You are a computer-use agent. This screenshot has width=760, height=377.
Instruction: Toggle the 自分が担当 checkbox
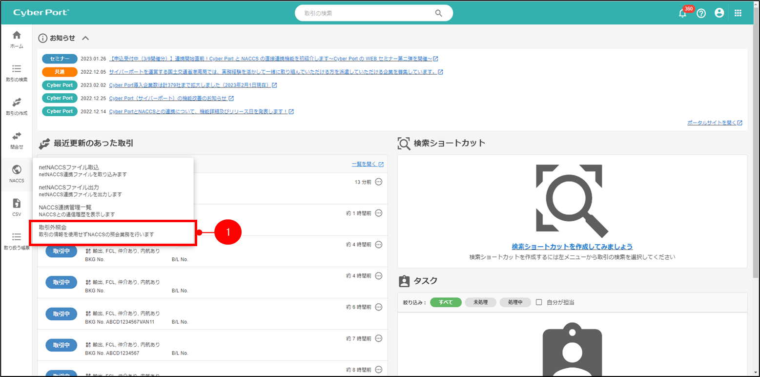539,302
